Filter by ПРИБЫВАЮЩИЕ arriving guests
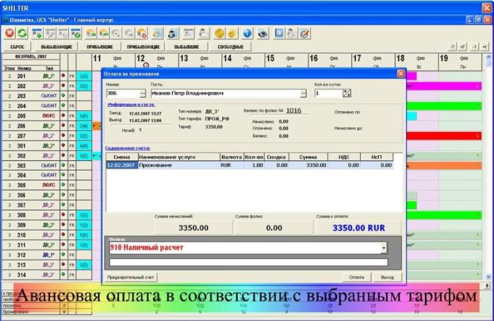This screenshot has height=321, width=494. [x=143, y=47]
